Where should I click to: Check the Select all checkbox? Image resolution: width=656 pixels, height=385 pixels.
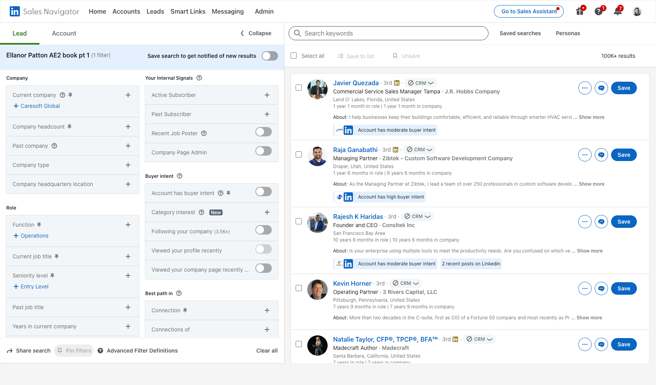click(x=294, y=56)
